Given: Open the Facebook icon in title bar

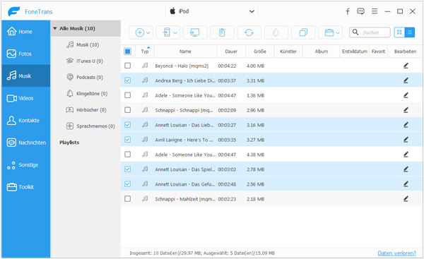Looking at the screenshot, I should point(348,11).
